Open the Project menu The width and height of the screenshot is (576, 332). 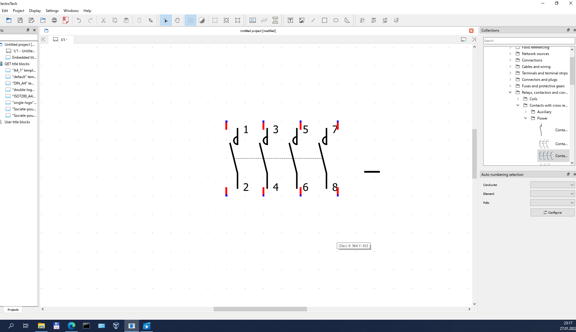pos(18,10)
